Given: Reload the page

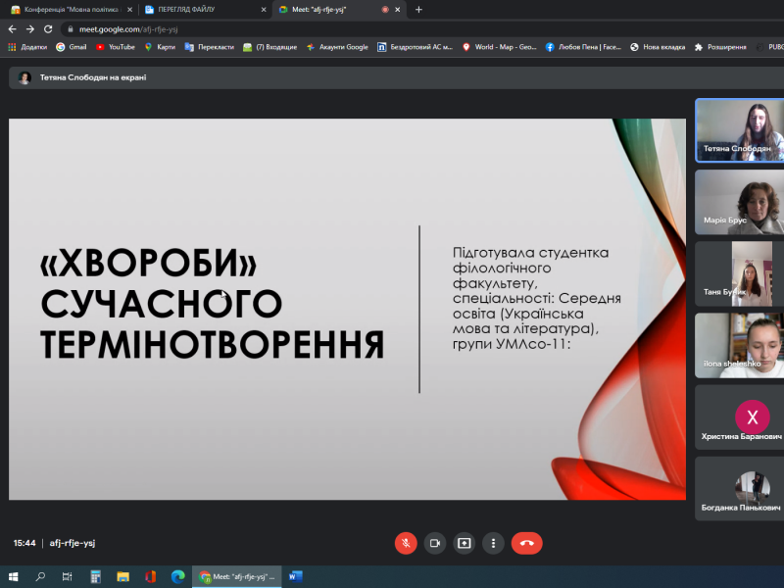Looking at the screenshot, I should [x=47, y=29].
